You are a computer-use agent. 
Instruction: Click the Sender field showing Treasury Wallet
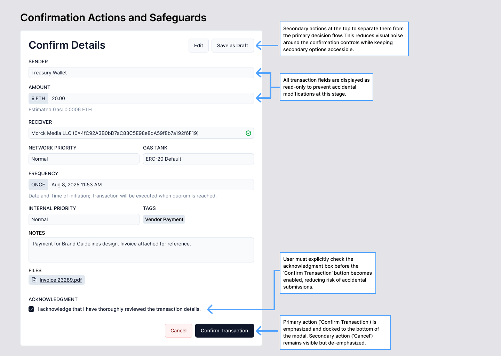[141, 73]
